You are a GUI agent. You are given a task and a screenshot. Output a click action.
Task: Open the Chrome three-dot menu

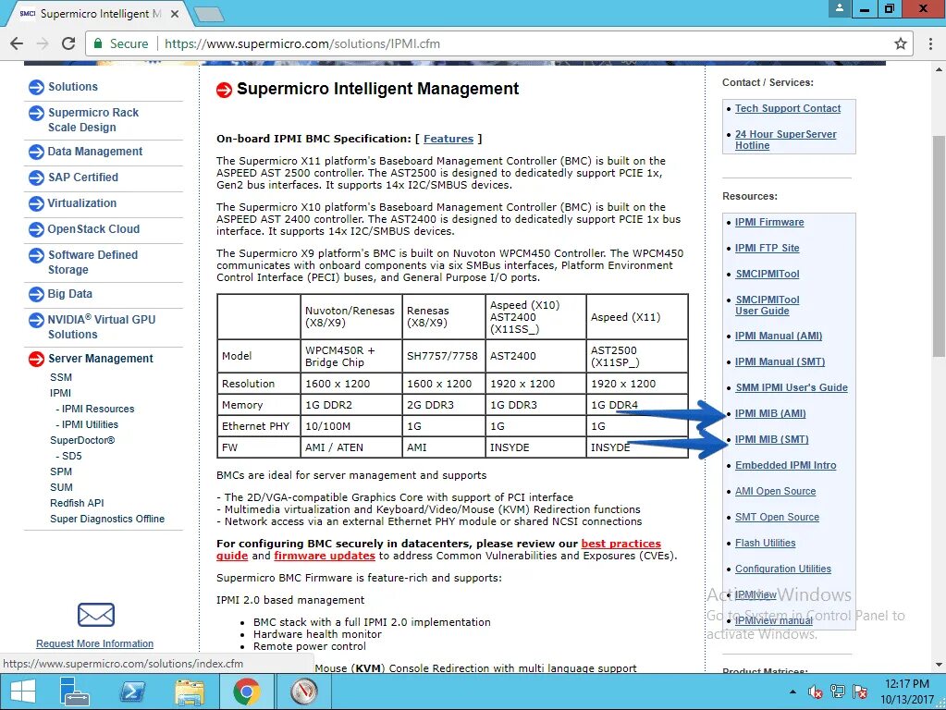pyautogui.click(x=930, y=43)
